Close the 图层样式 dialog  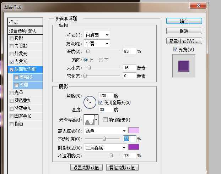tap(198, 5)
